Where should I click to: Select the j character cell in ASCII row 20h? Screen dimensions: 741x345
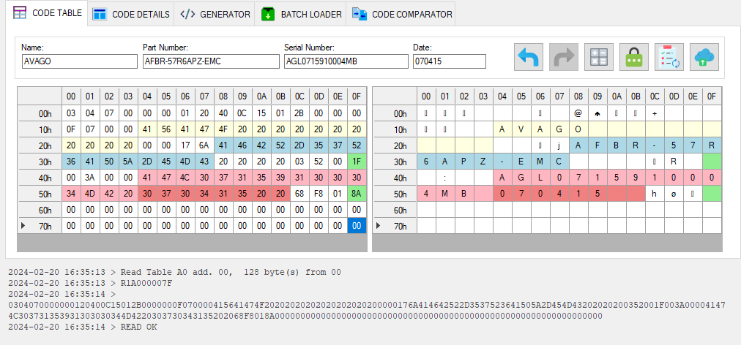(559, 145)
